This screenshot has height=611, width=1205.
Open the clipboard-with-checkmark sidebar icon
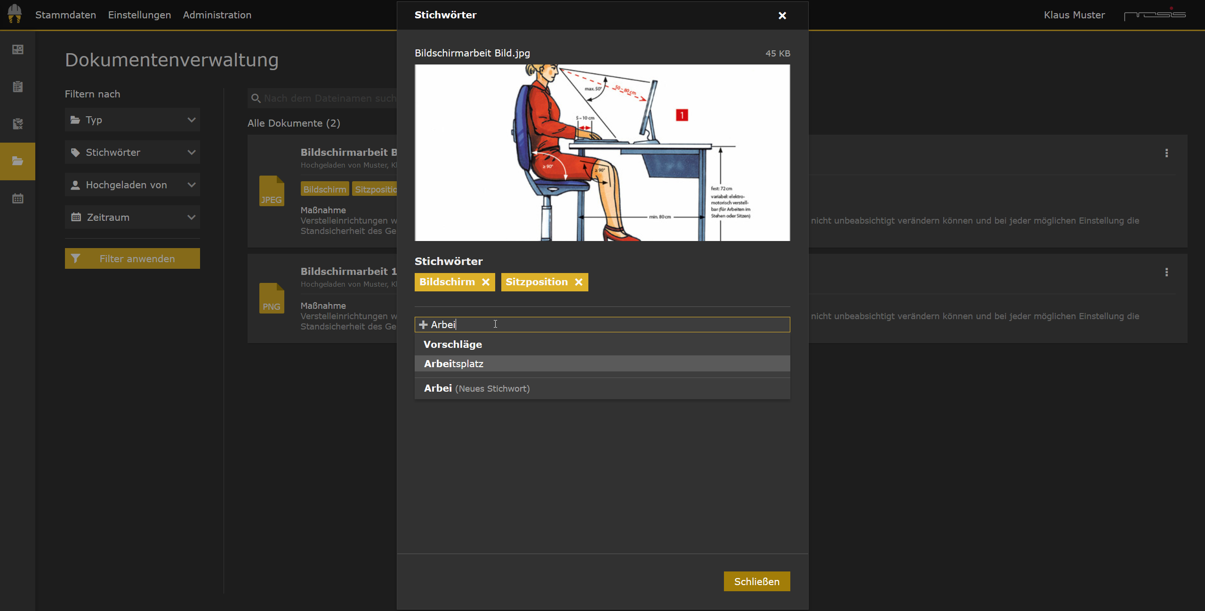17,124
